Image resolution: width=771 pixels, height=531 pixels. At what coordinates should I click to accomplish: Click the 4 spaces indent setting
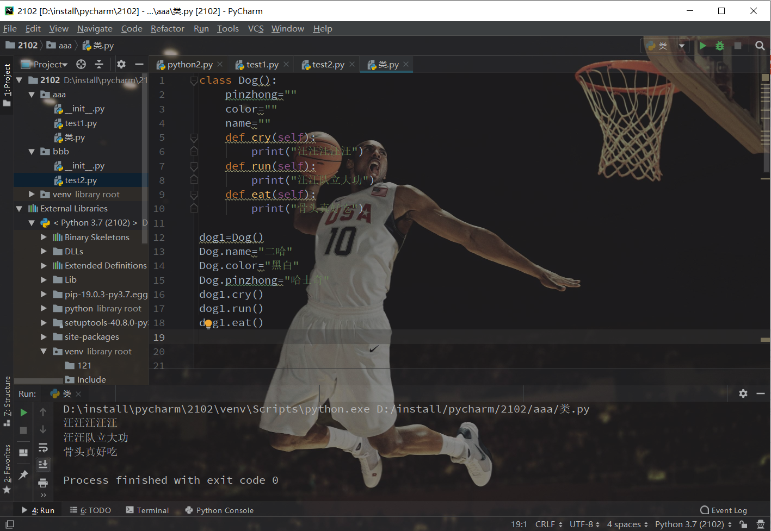pyautogui.click(x=627, y=524)
